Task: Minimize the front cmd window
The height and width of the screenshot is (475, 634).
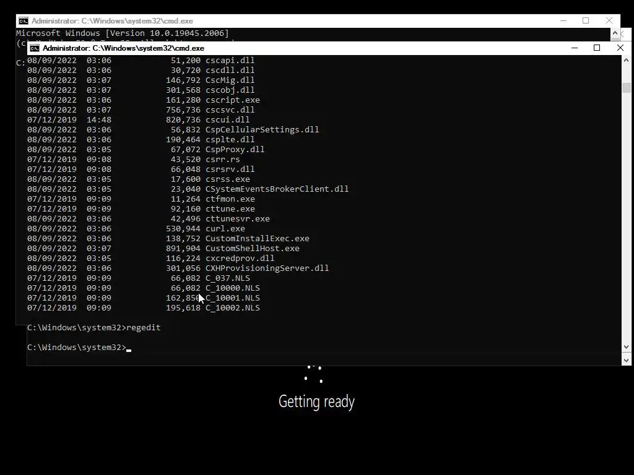Action: (574, 48)
